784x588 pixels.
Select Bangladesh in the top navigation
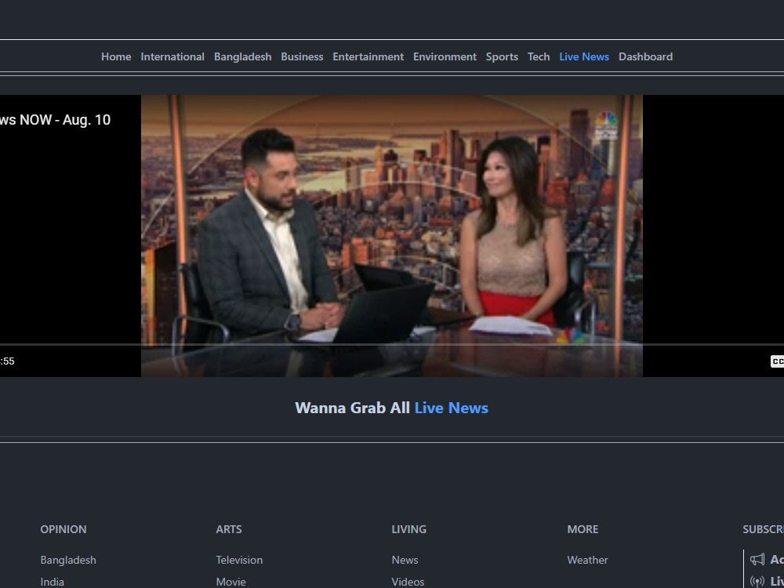click(x=242, y=57)
